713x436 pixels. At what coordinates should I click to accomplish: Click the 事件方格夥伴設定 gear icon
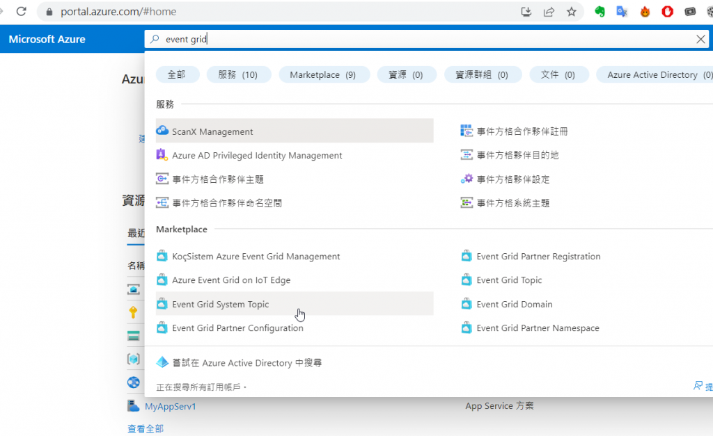467,179
